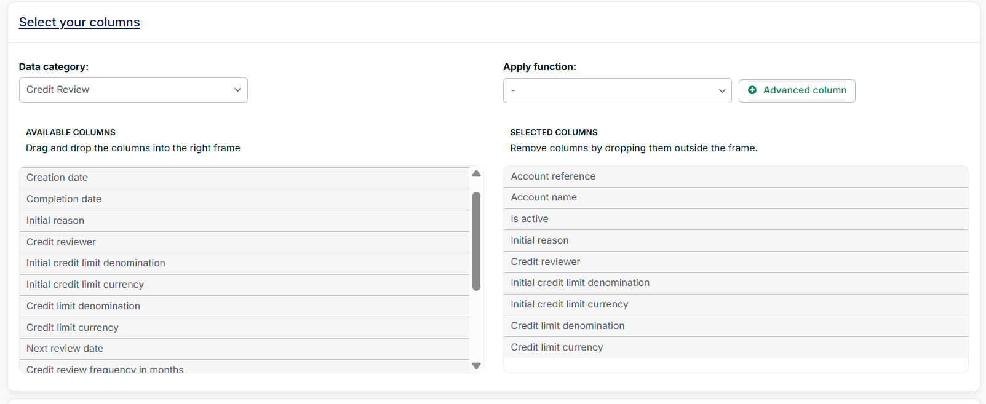The image size is (986, 404).
Task: Select Completion date in available columns
Action: [64, 199]
